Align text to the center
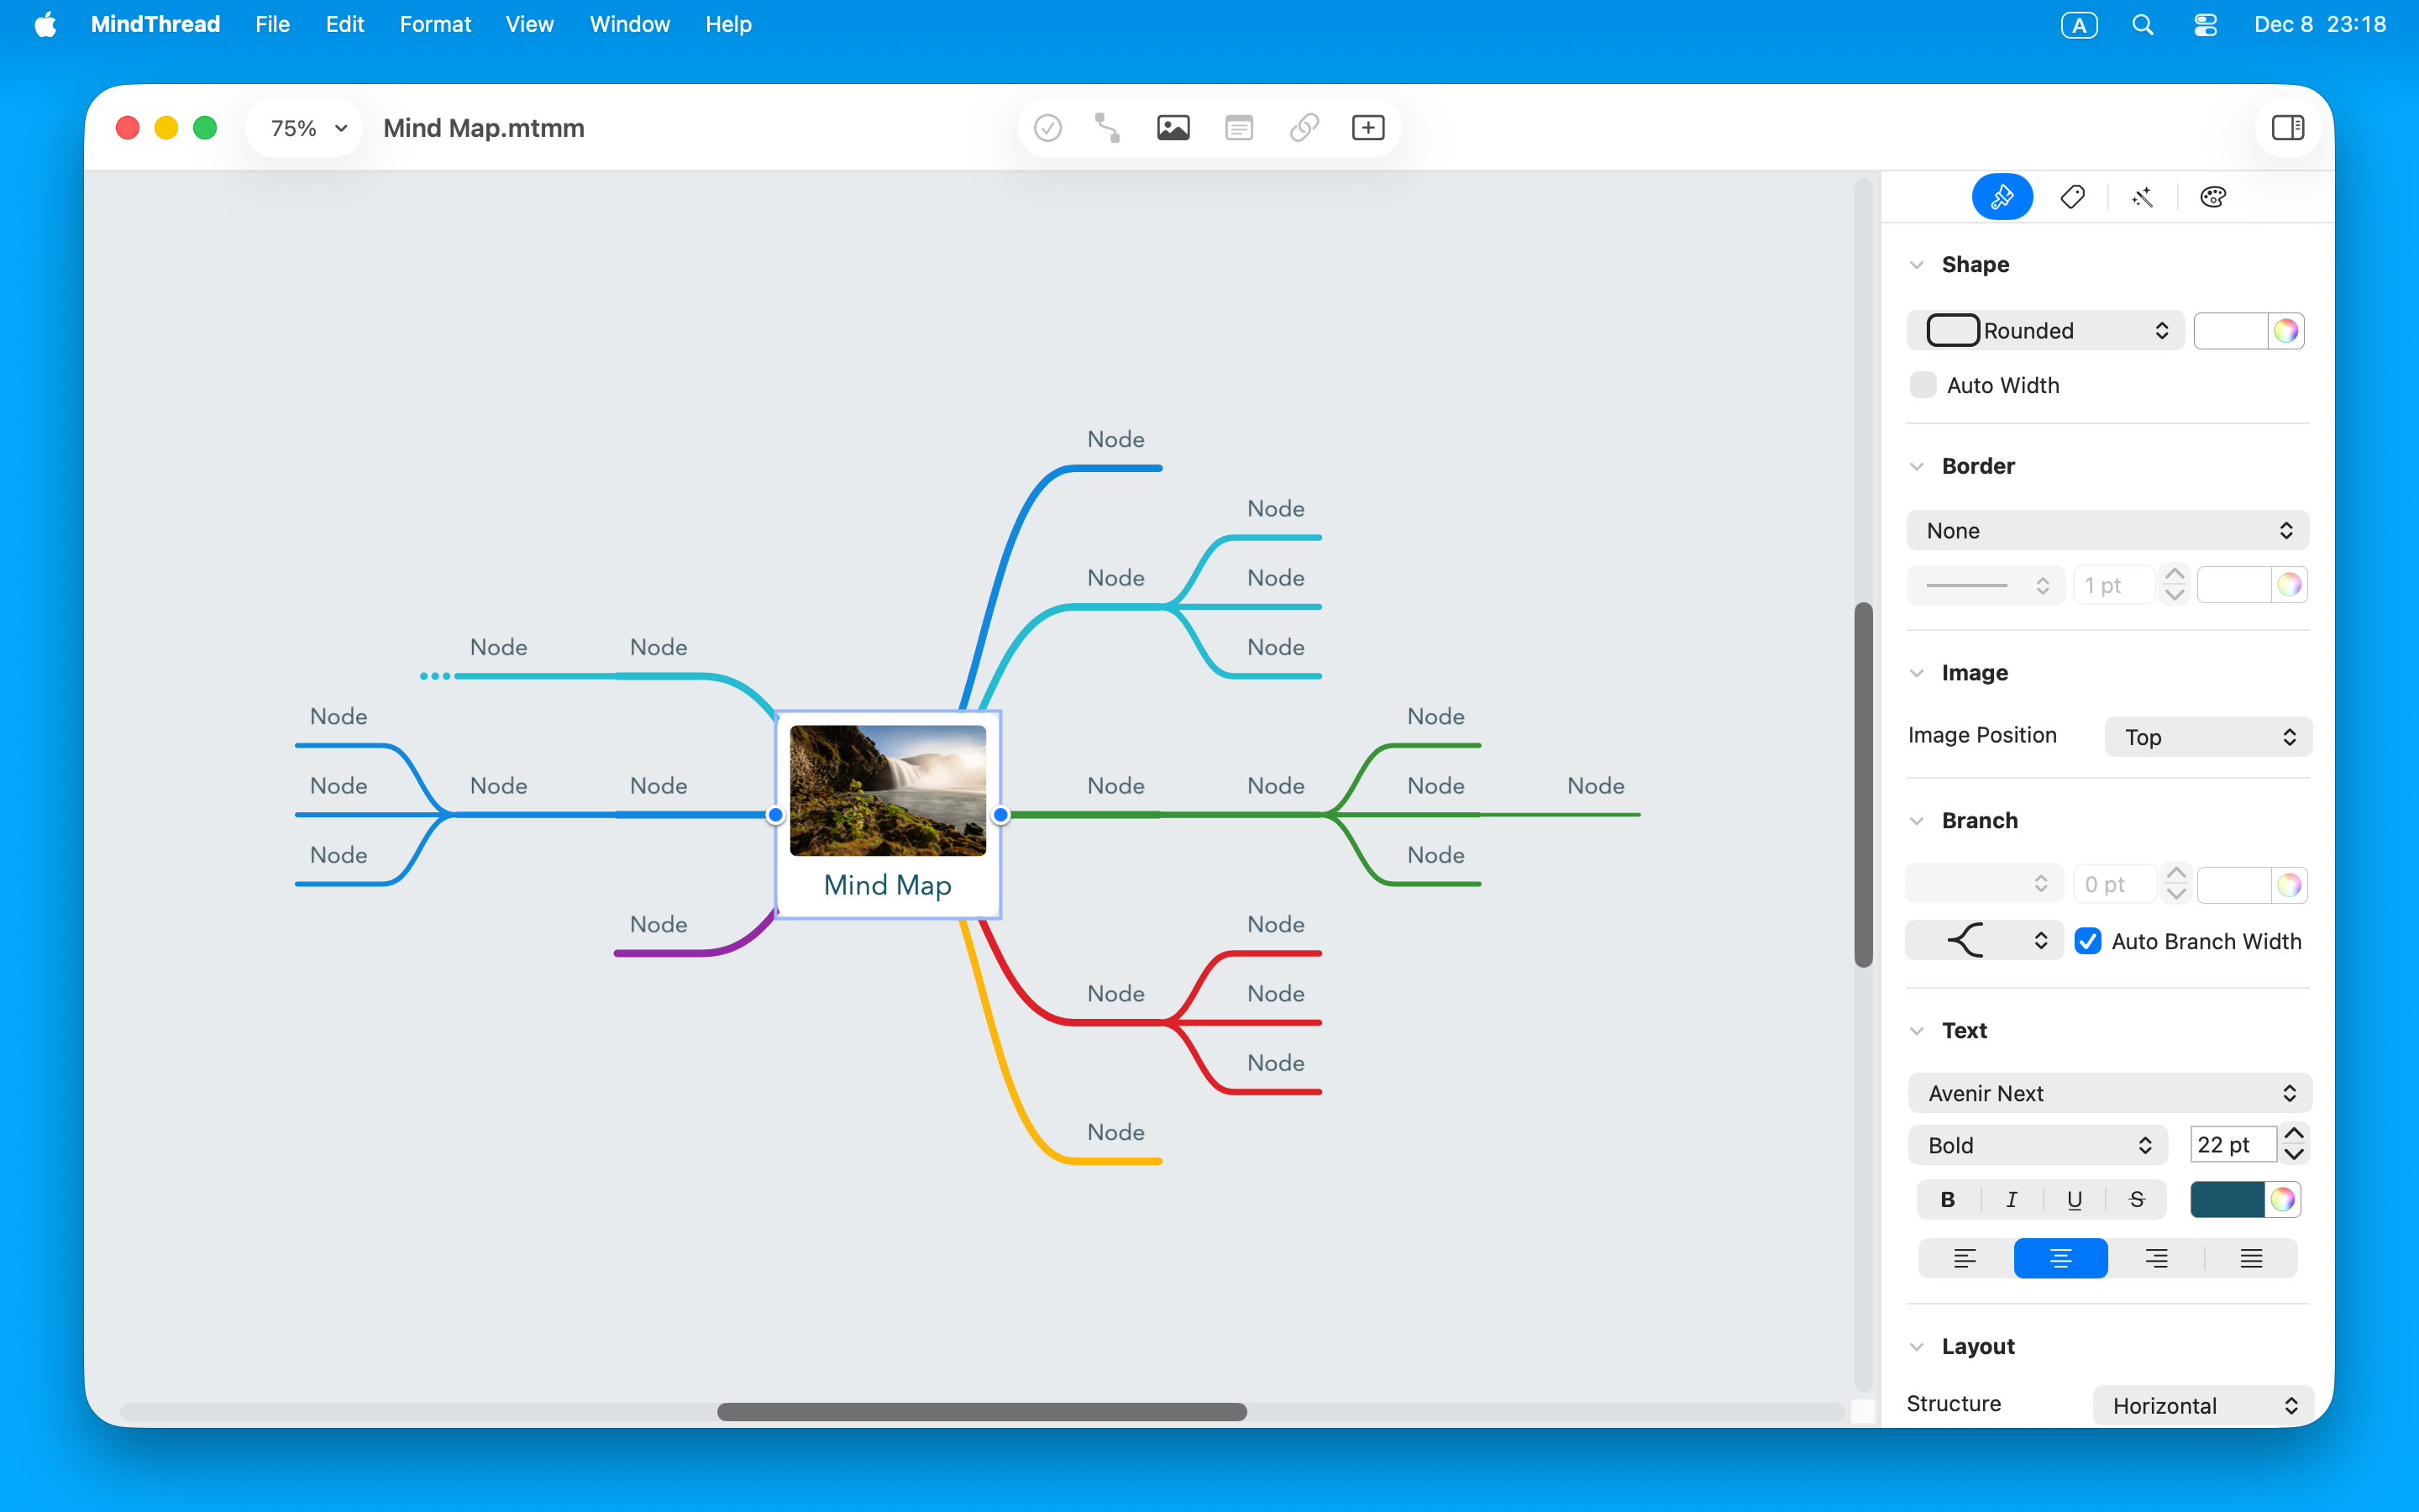The height and width of the screenshot is (1512, 2419). pos(2060,1258)
